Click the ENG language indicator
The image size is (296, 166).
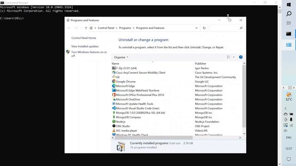click(x=289, y=137)
